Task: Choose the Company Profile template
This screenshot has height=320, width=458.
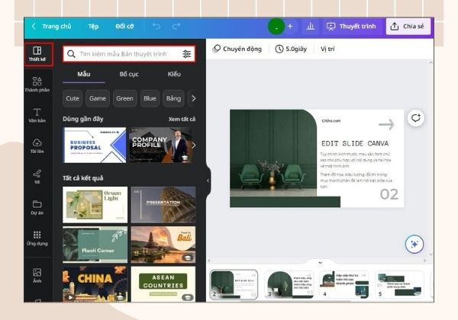Action: click(160, 145)
